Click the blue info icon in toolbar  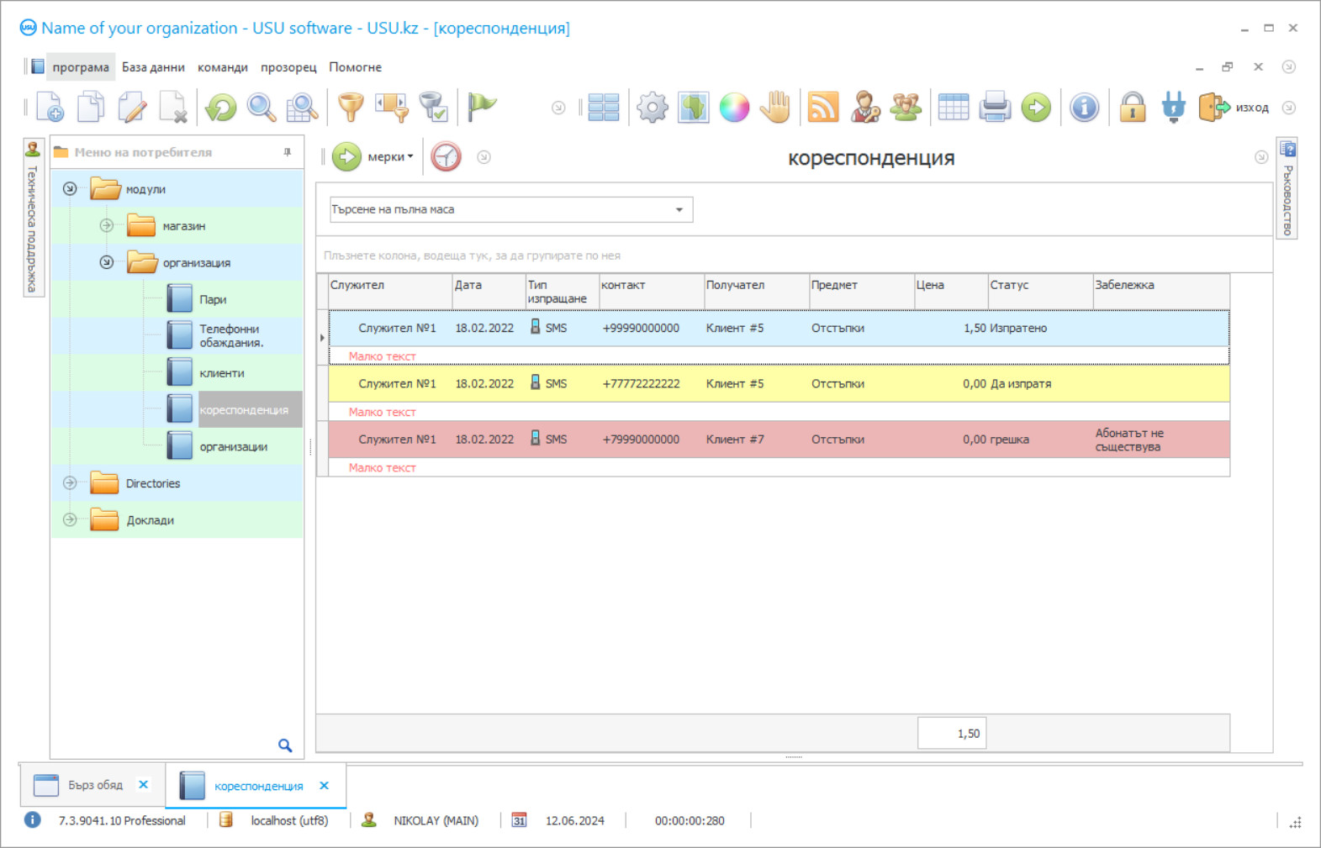[1084, 108]
